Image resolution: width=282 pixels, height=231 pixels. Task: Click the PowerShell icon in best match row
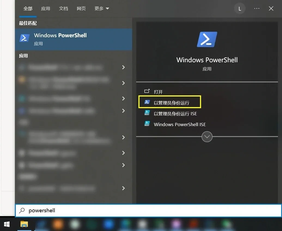[25, 38]
